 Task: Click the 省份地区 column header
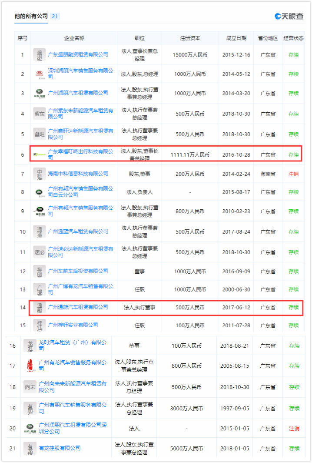(x=268, y=38)
